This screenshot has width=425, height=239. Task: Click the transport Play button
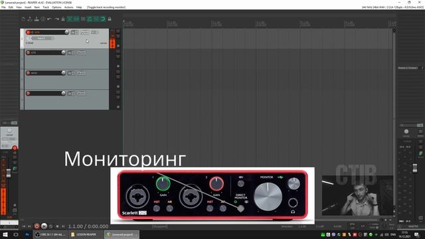click(x=44, y=226)
